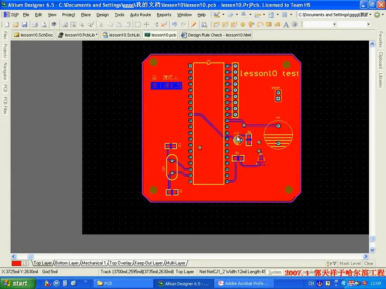This screenshot has height=289, width=386.
Task: Switch to lesson10.PcbLib document tab
Action: click(x=77, y=35)
